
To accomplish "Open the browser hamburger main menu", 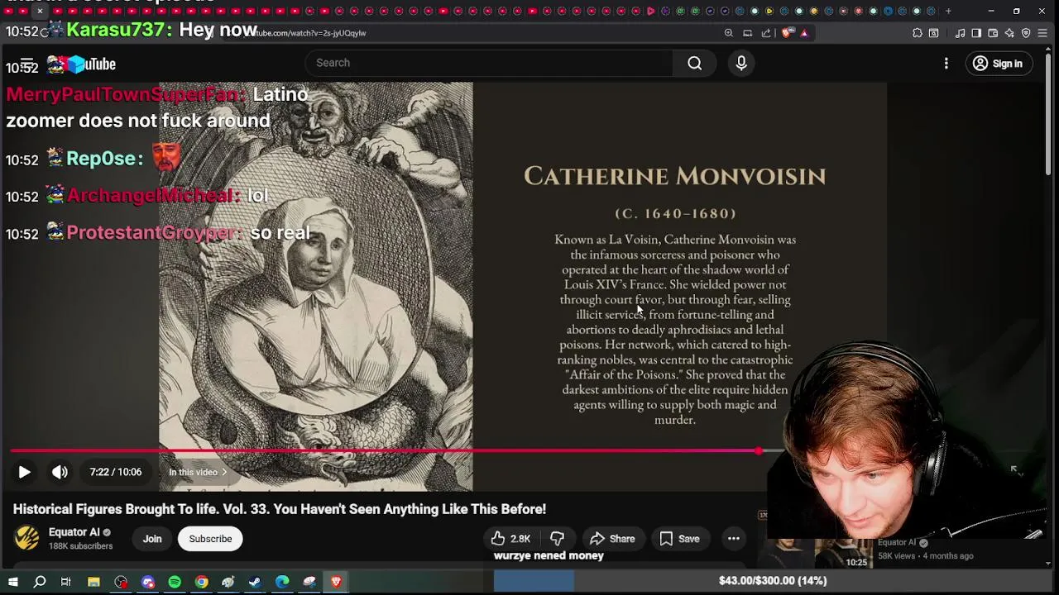I will pyautogui.click(x=1042, y=33).
